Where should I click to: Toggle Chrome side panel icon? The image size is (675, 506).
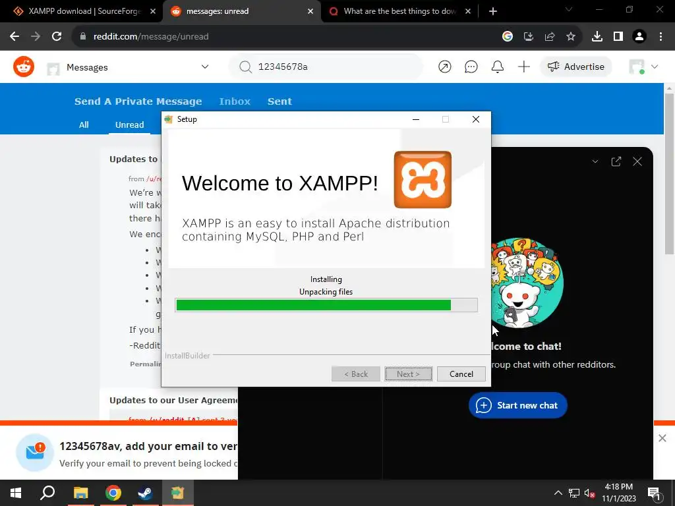(618, 37)
